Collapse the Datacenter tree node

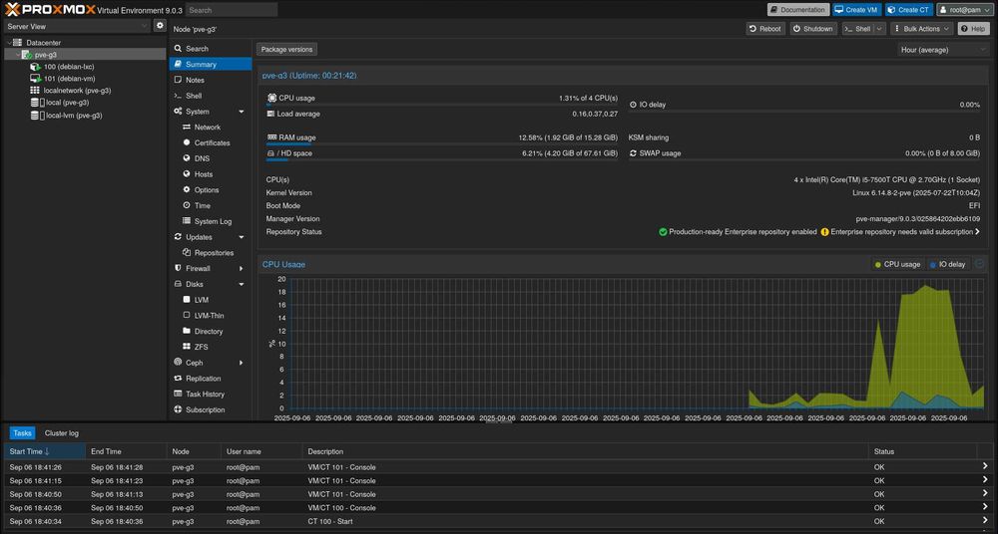click(8, 43)
